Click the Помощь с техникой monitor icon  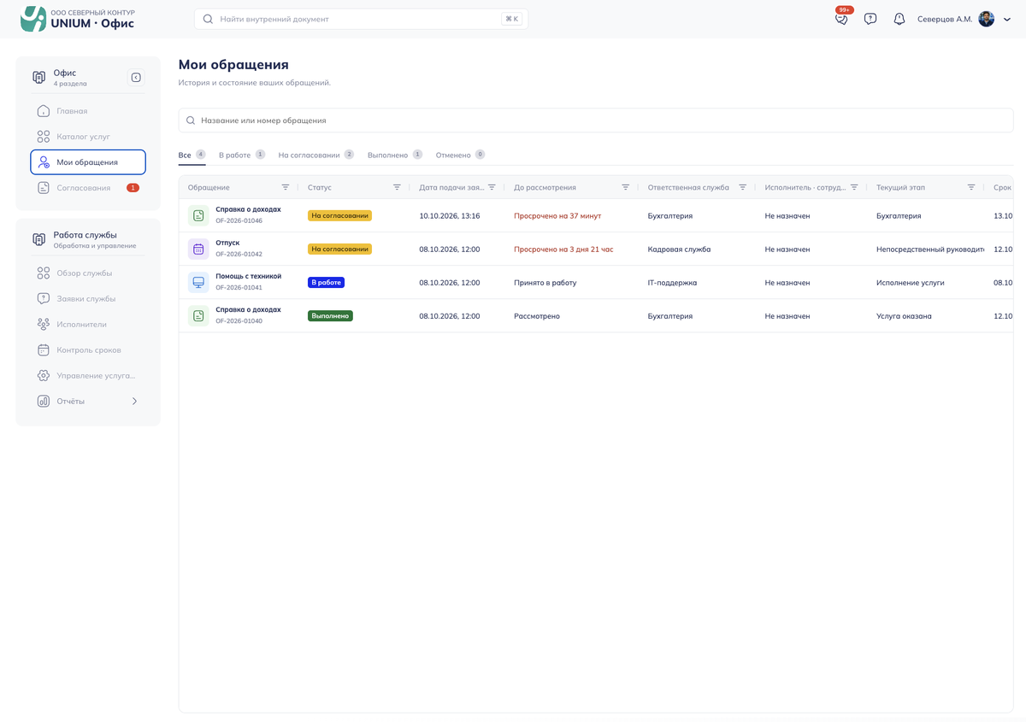pos(198,283)
